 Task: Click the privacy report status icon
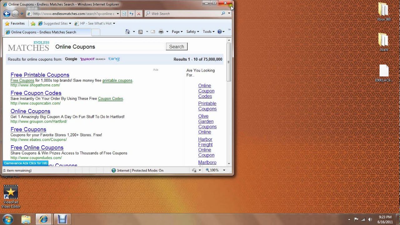click(x=194, y=170)
